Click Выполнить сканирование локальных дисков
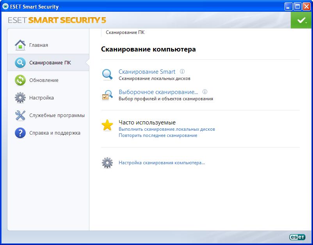313x245 pixels. [x=167, y=129]
